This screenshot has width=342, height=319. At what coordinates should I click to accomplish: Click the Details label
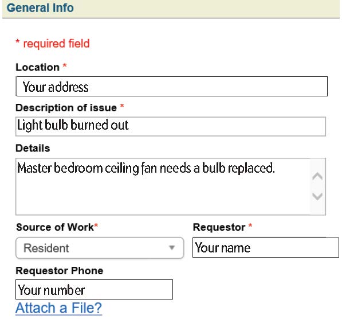(33, 148)
